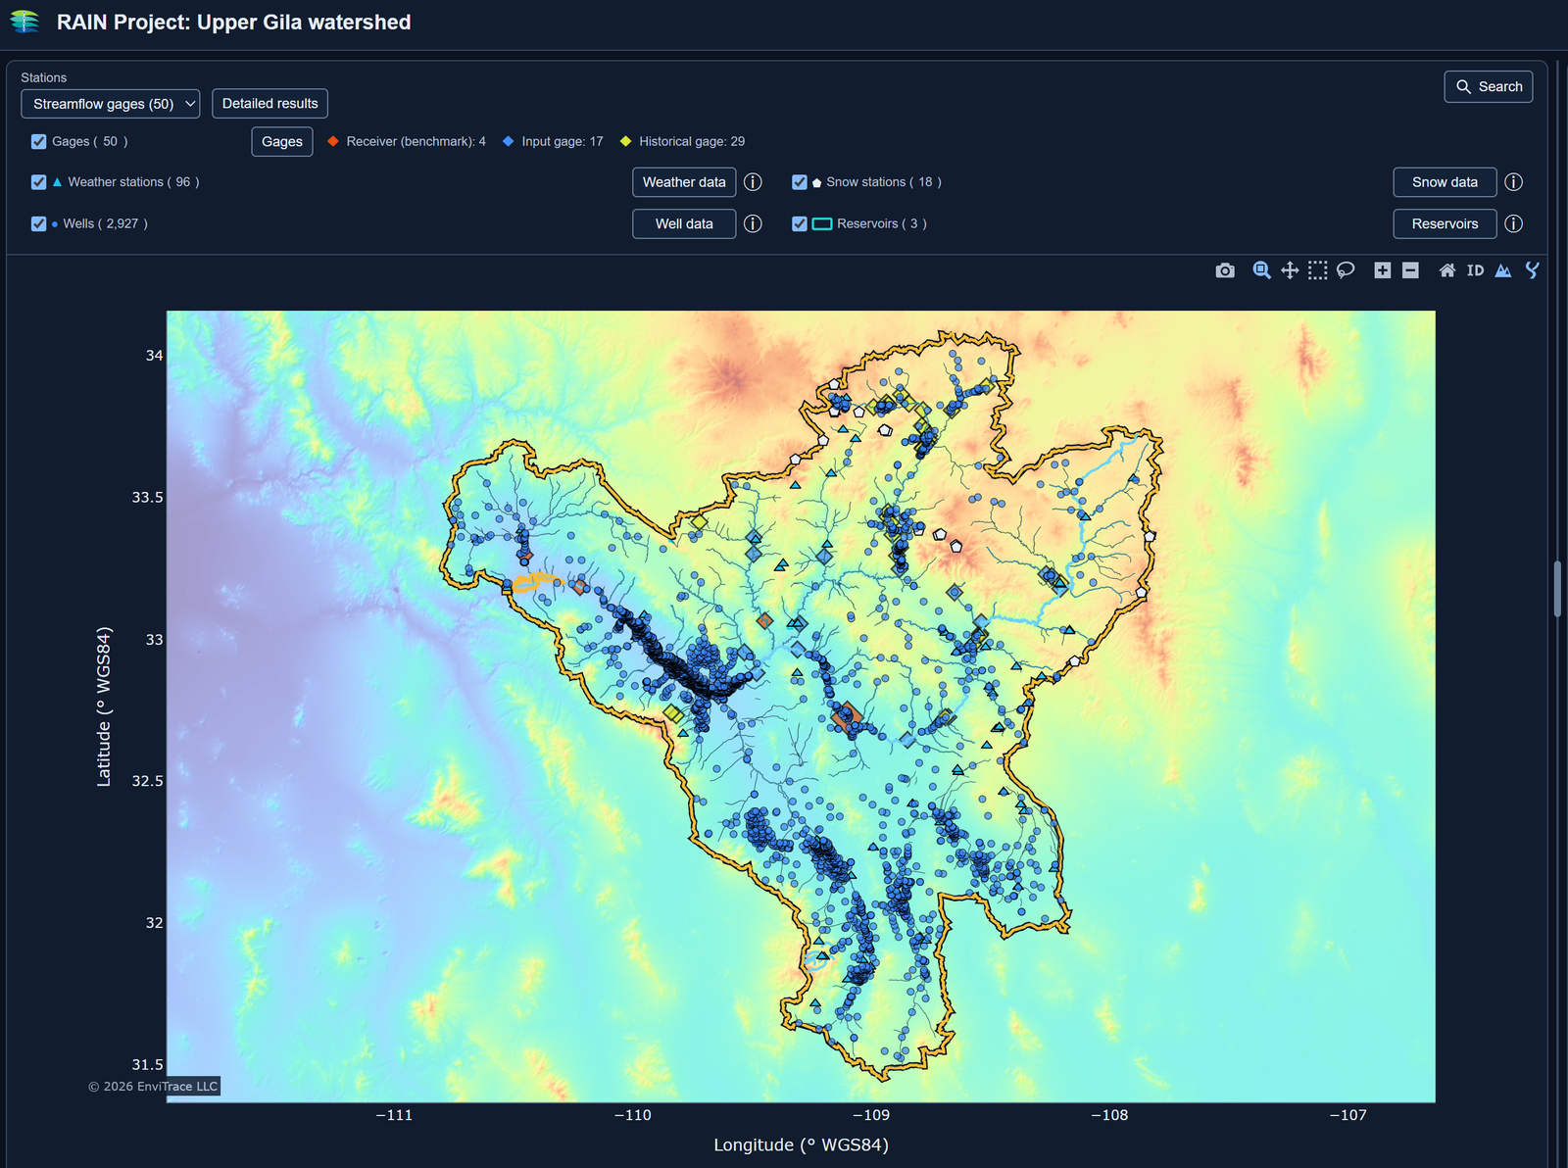Image resolution: width=1568 pixels, height=1168 pixels.
Task: Click 'Input gage: 17' legend entry
Action: (553, 141)
